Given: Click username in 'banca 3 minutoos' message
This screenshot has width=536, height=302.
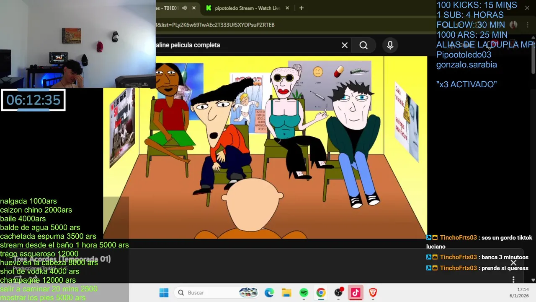Looking at the screenshot, I should [x=458, y=257].
